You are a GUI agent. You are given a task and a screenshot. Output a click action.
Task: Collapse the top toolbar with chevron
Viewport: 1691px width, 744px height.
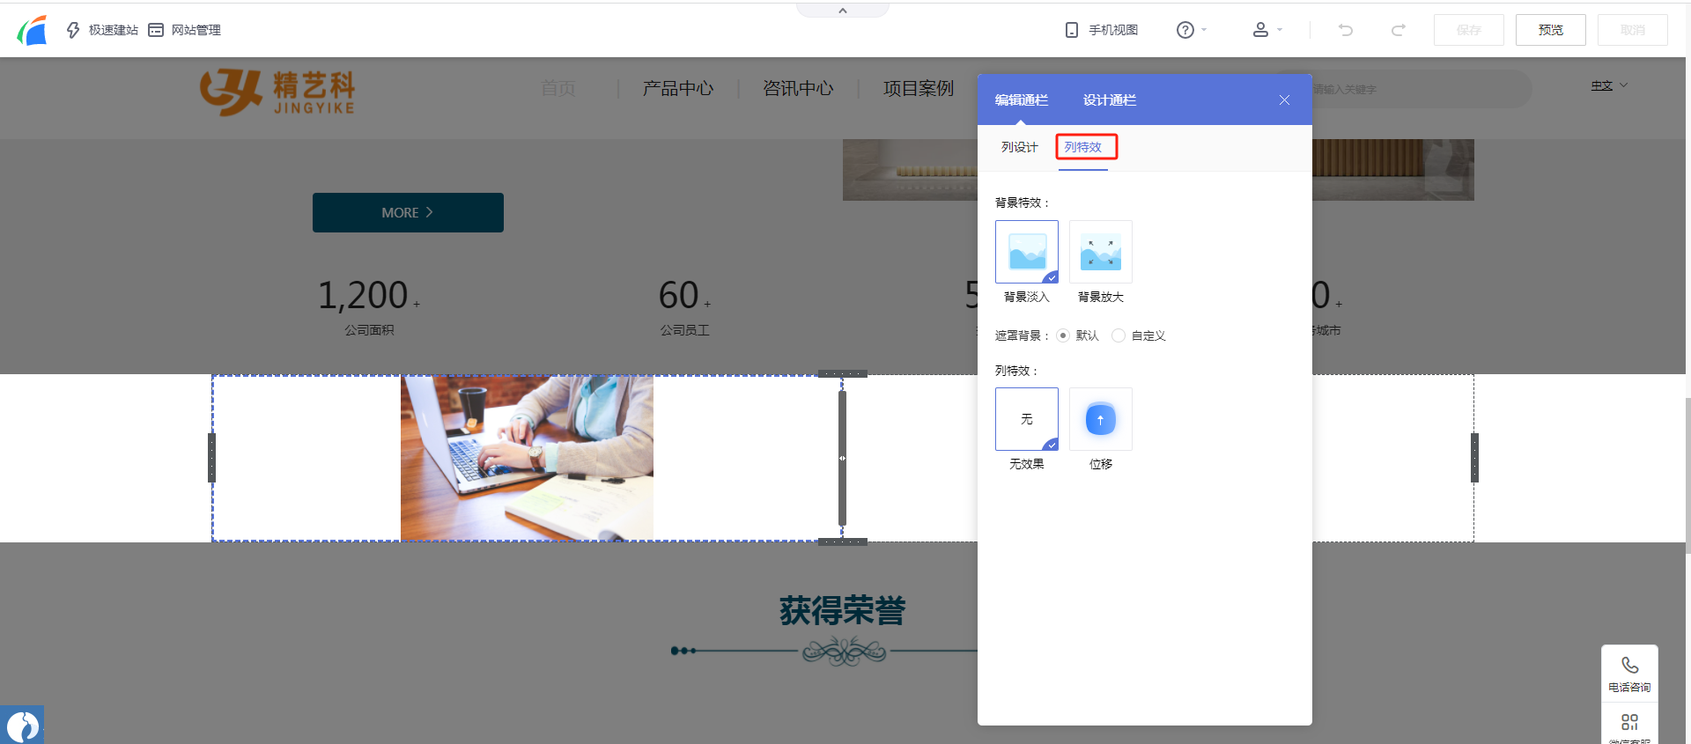[843, 11]
